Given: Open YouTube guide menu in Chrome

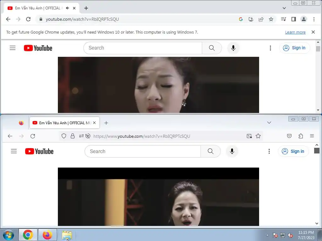Looking at the screenshot, I should click(13, 48).
